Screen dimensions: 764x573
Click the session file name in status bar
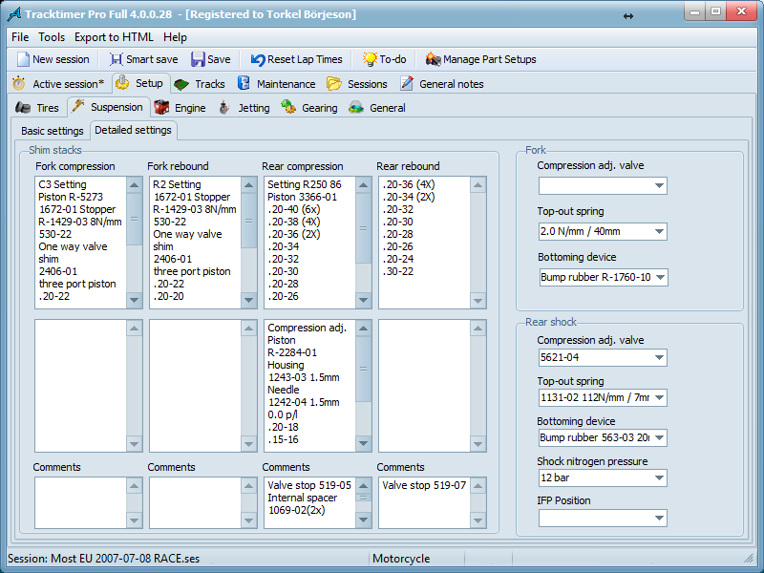coord(125,559)
